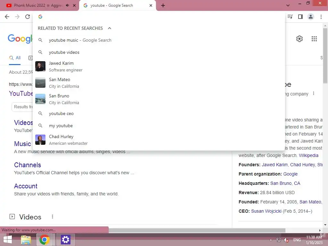This screenshot has width=328, height=246.
Task: Choose the Jawed Karim suggestion
Action: pyautogui.click(x=159, y=67)
